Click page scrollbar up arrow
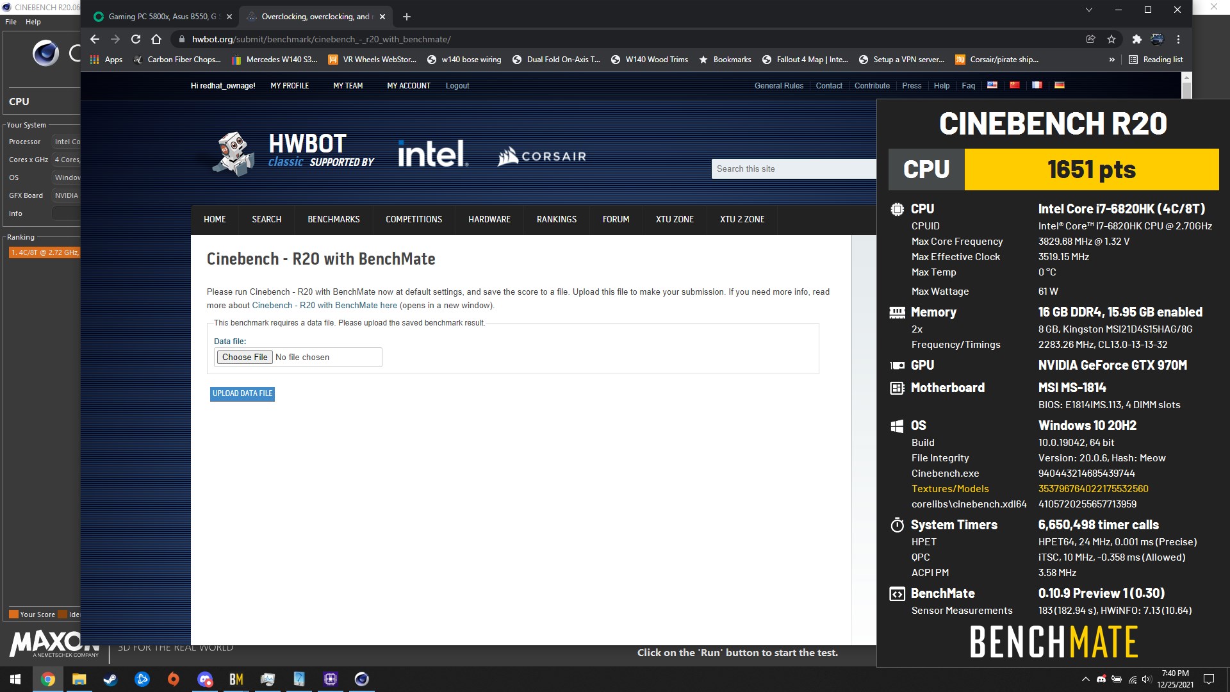The image size is (1230, 692). [1187, 78]
